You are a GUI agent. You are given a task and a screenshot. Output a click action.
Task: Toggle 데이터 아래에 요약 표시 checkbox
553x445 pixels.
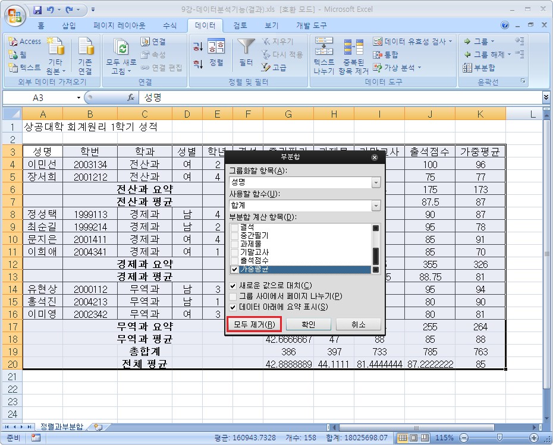(232, 307)
